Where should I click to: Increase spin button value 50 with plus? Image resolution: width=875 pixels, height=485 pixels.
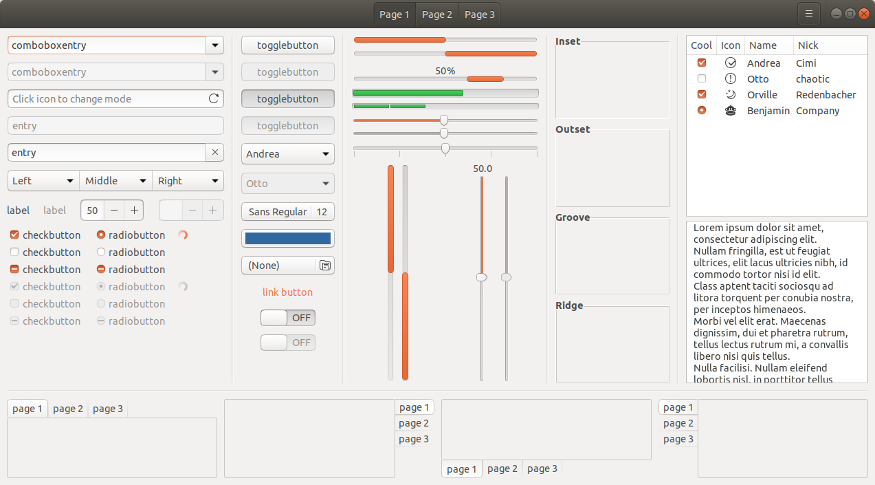click(134, 210)
